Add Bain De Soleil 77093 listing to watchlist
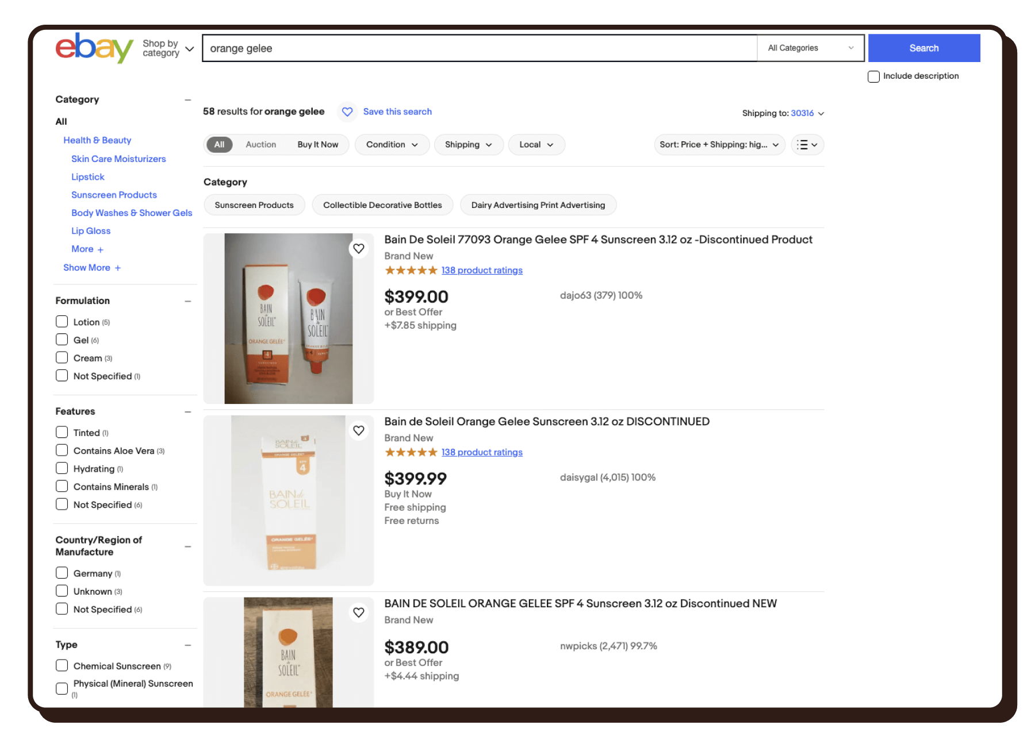The width and height of the screenshot is (1035, 736). [x=359, y=248]
